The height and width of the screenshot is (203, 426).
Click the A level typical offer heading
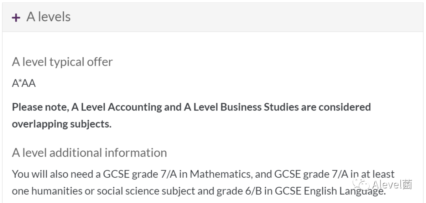pos(62,62)
